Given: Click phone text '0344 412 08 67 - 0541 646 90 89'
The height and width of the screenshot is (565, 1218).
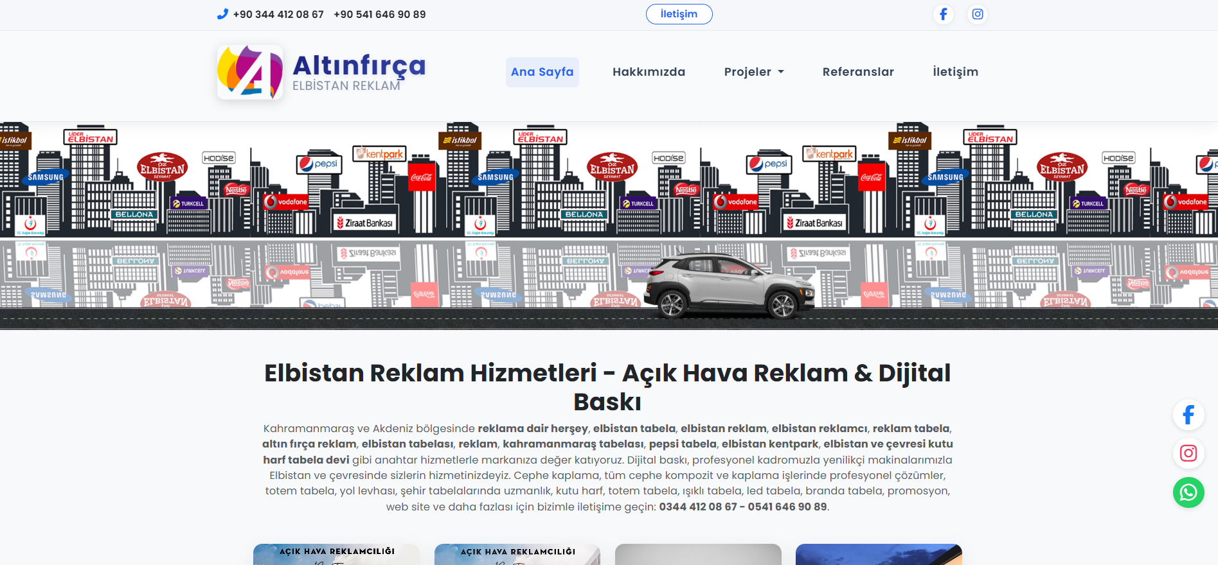Looking at the screenshot, I should pos(743,507).
